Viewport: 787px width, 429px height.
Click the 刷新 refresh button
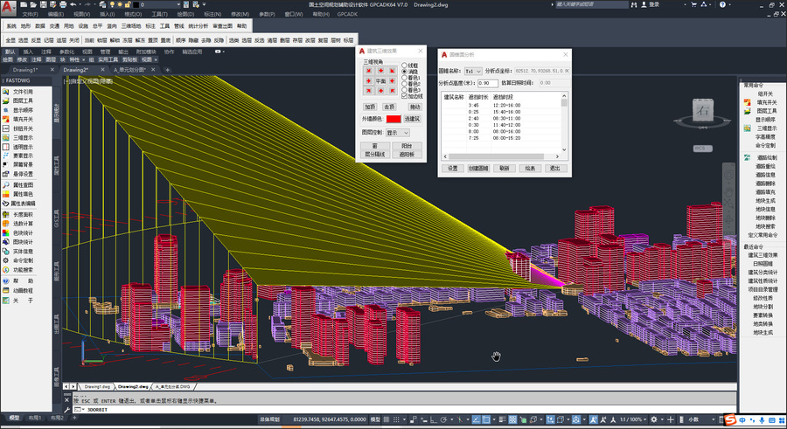click(x=505, y=169)
